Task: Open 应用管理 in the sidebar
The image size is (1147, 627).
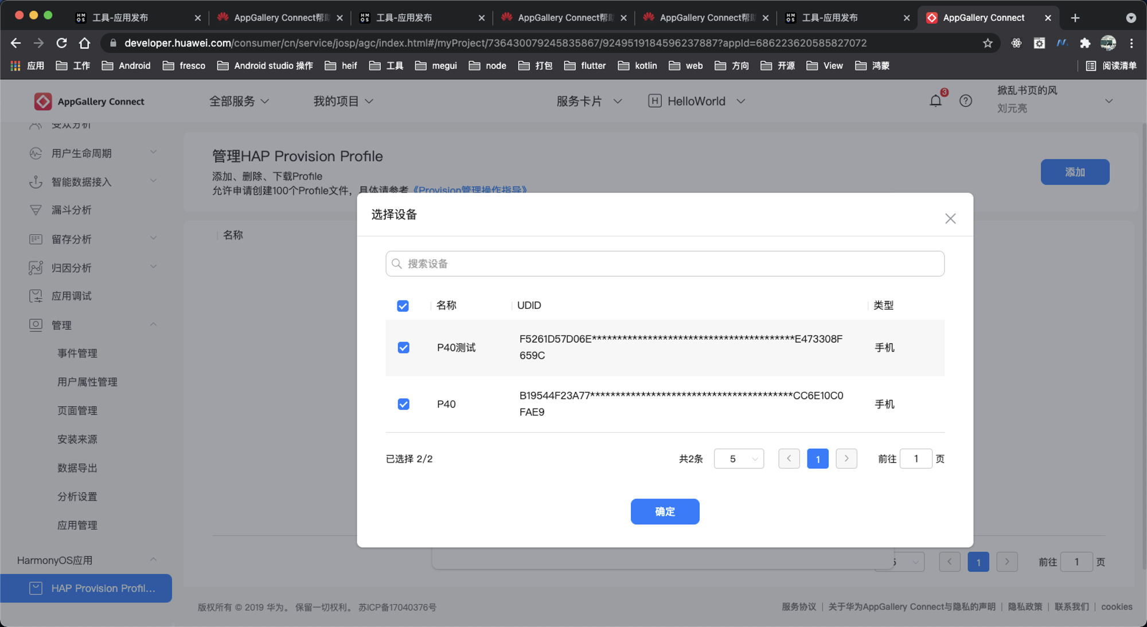Action: pyautogui.click(x=77, y=526)
